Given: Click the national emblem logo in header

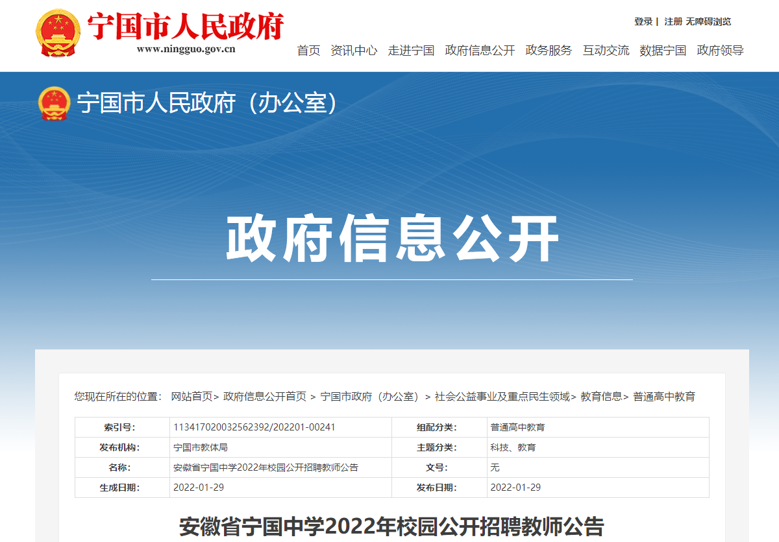Looking at the screenshot, I should tap(58, 33).
